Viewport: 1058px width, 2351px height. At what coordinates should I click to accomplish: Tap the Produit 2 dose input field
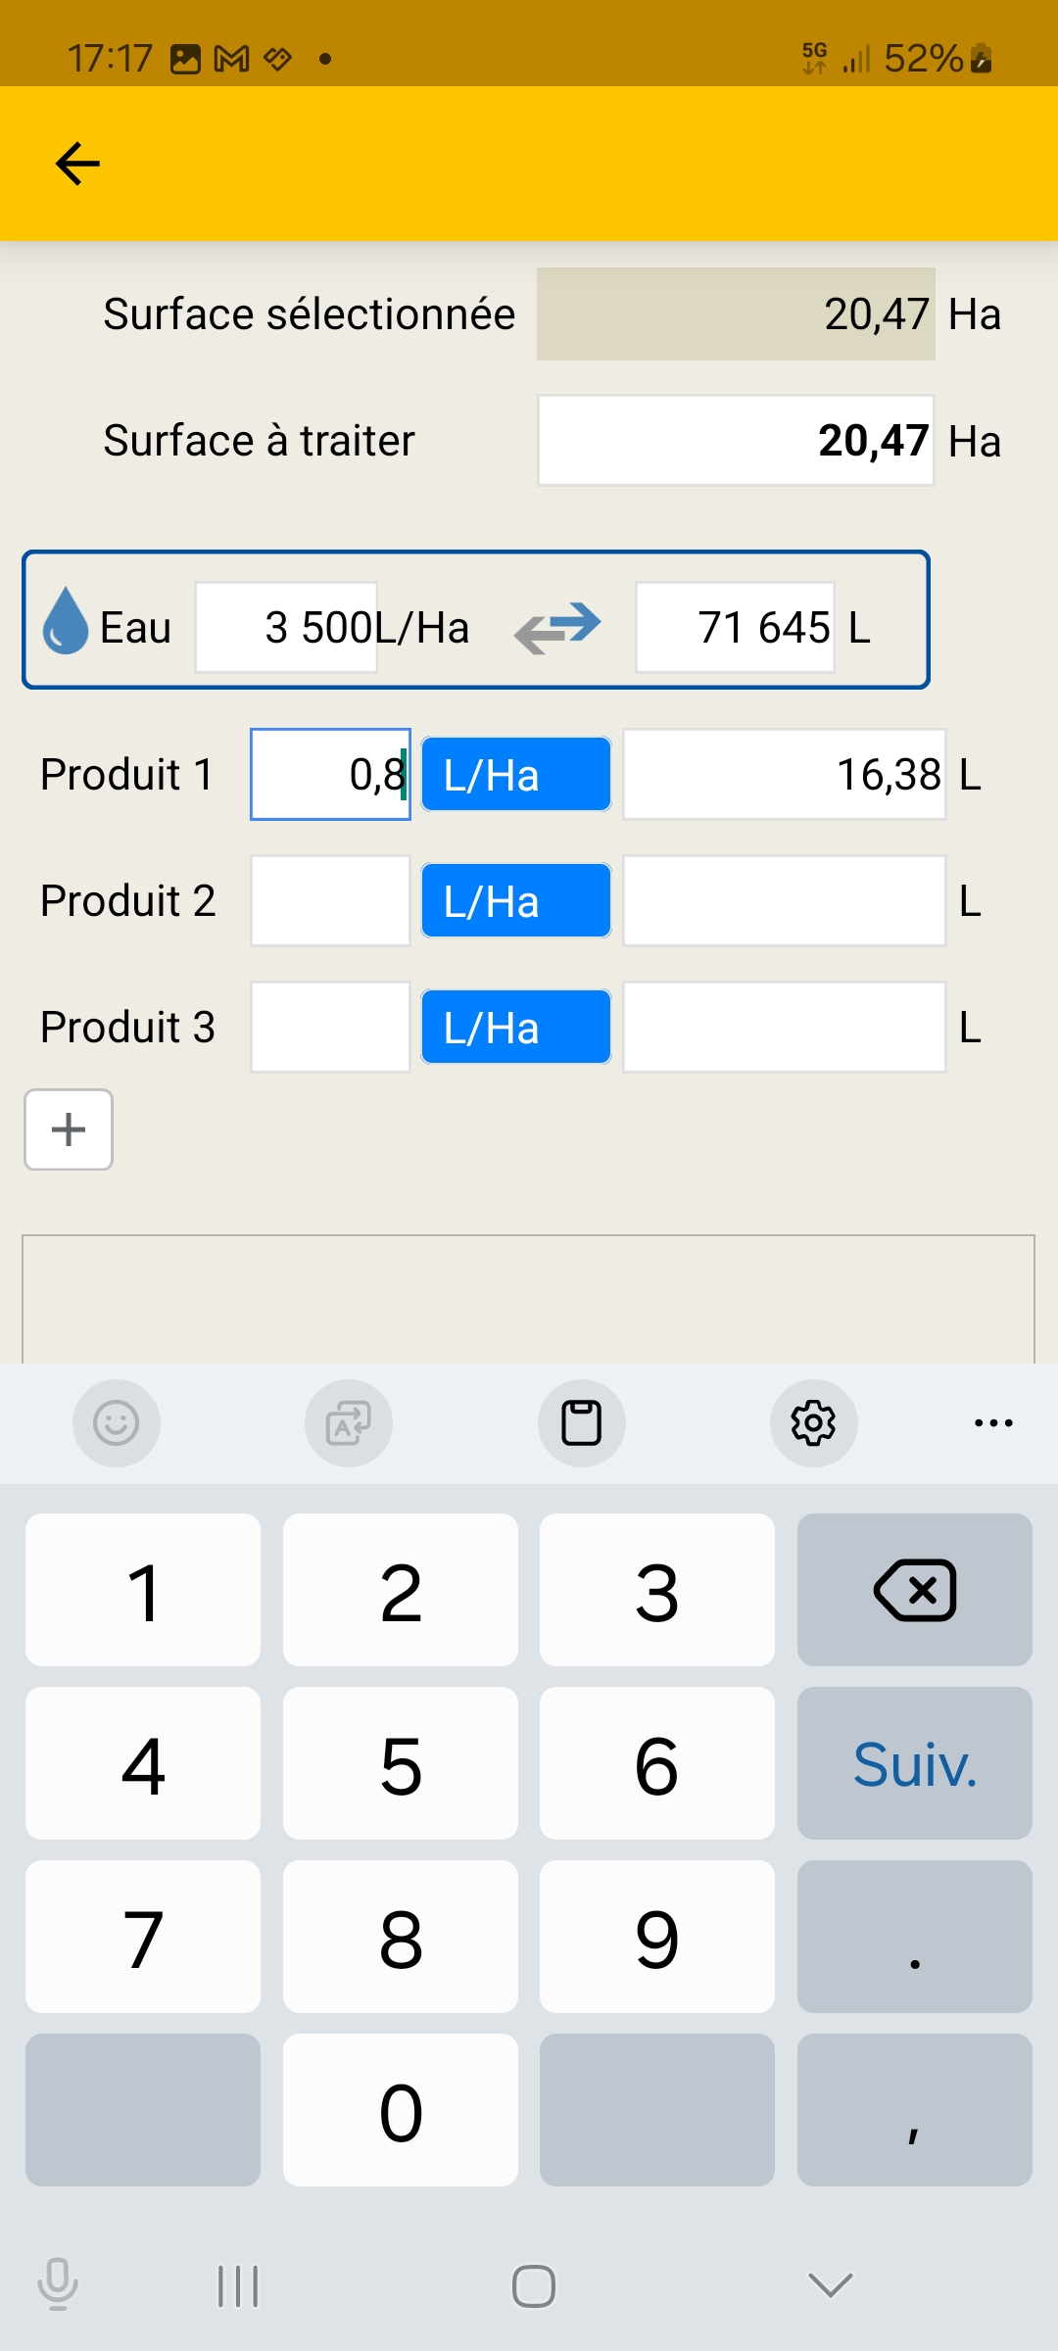[330, 901]
